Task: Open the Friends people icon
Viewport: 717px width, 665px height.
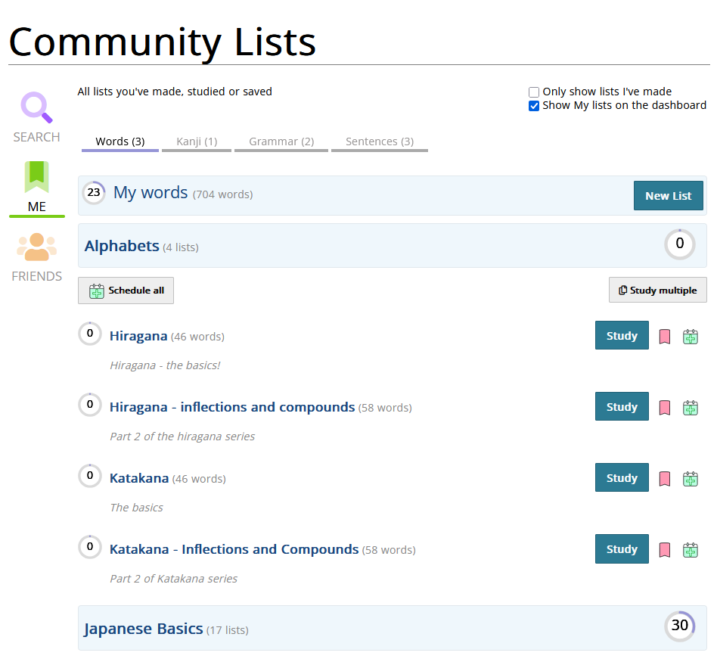Action: click(x=36, y=247)
